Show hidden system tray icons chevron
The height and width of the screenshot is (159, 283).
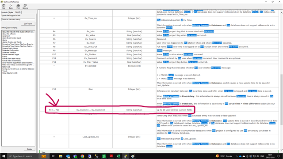(237, 156)
